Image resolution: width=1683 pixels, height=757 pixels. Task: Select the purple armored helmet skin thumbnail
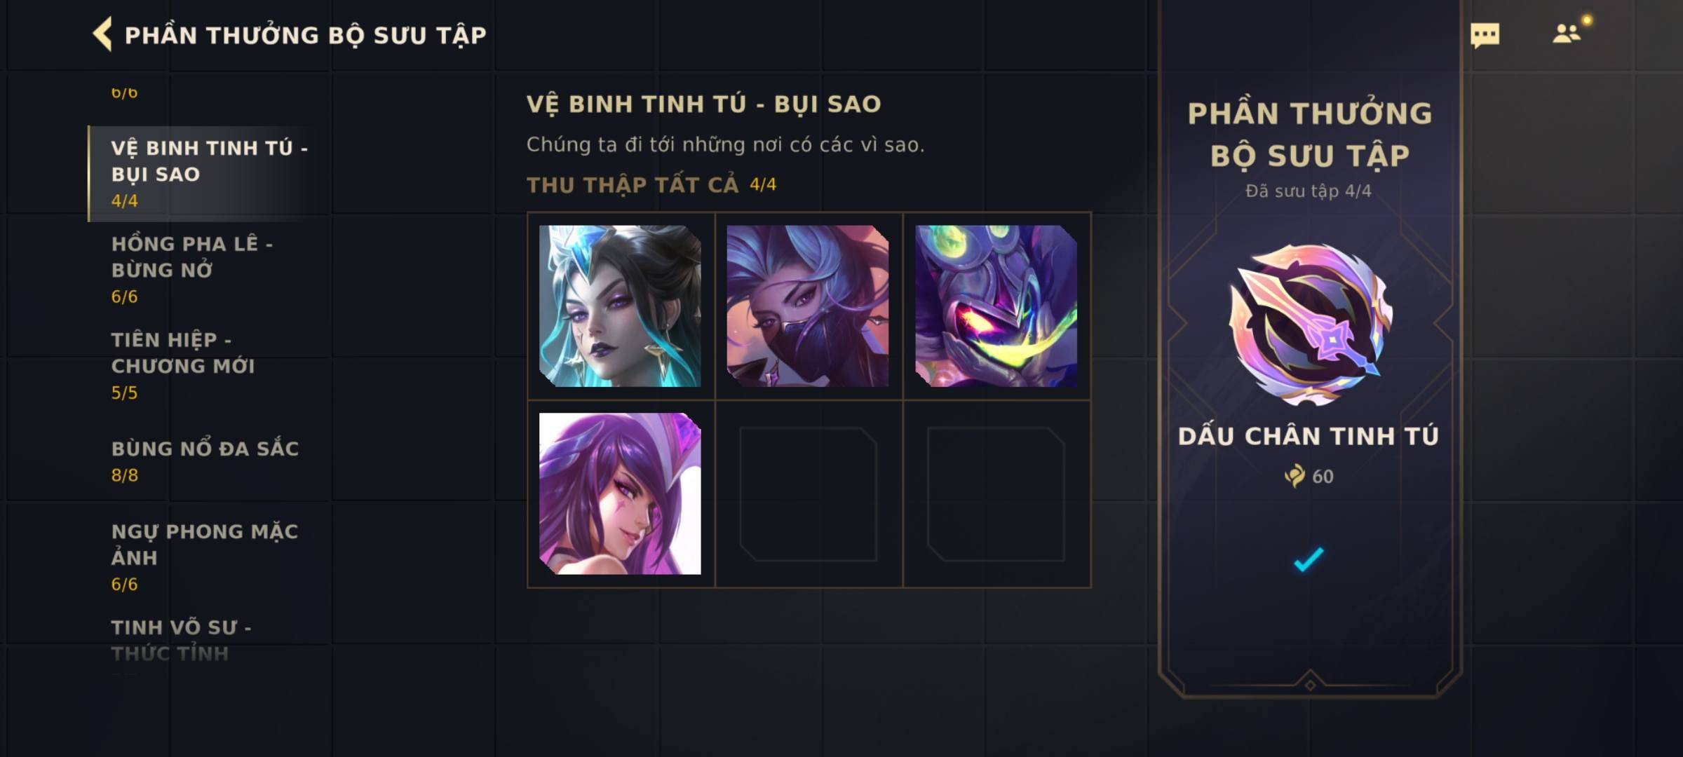pos(996,306)
